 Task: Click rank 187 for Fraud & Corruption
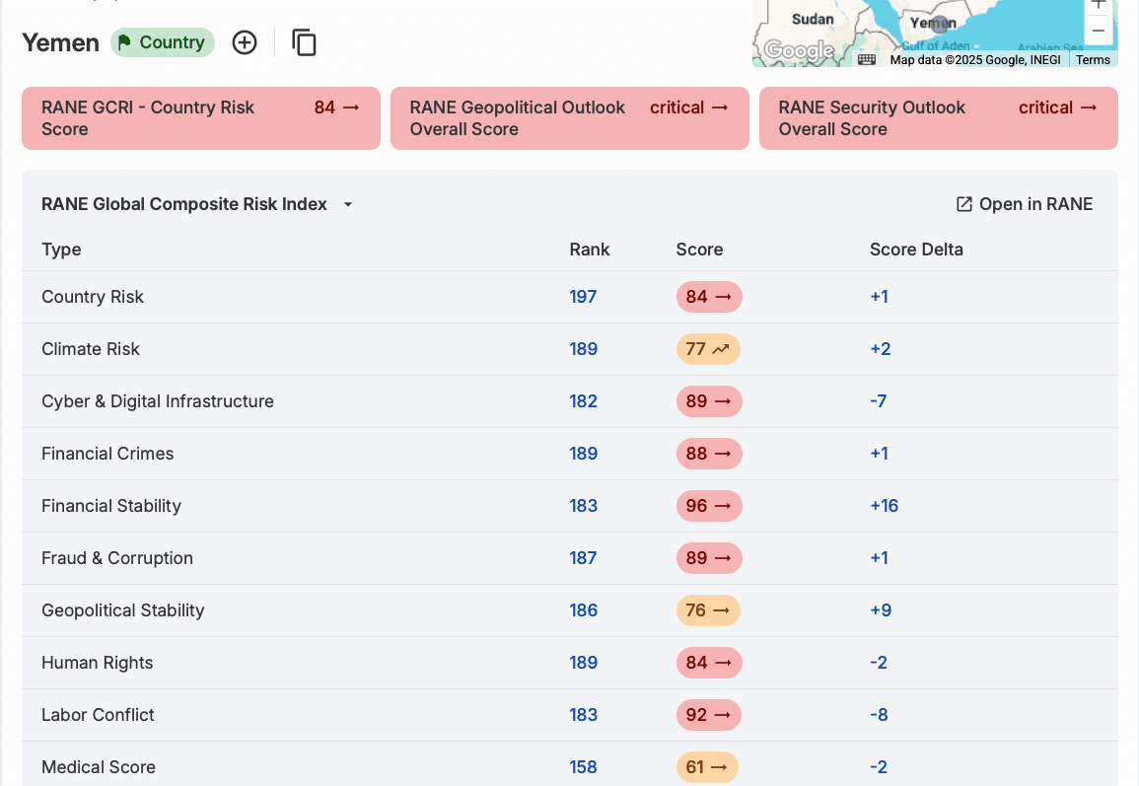click(x=583, y=558)
